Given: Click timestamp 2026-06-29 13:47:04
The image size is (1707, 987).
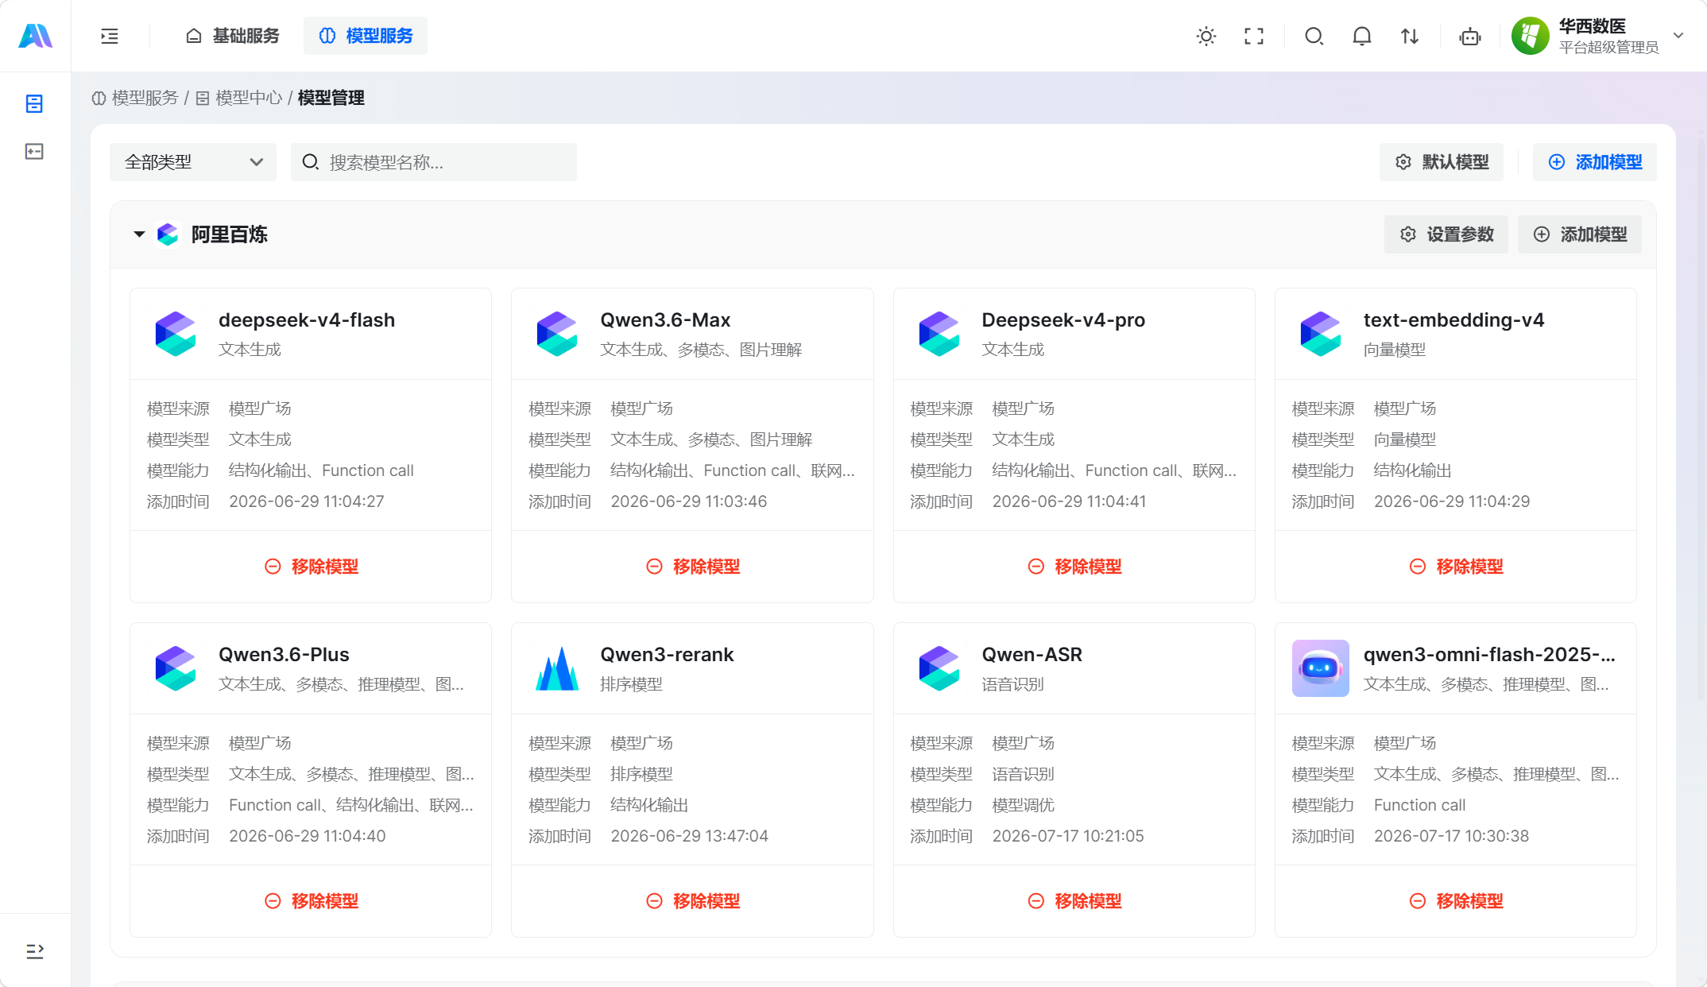Looking at the screenshot, I should [689, 836].
